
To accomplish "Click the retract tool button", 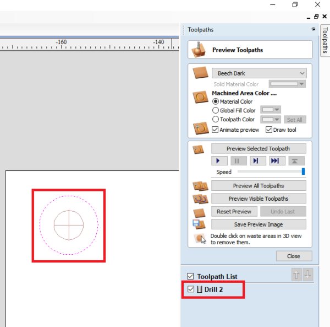I will [x=296, y=161].
